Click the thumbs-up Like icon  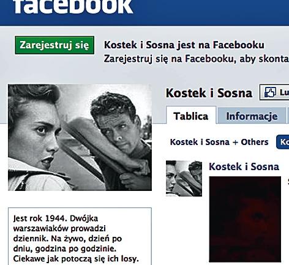tap(270, 92)
